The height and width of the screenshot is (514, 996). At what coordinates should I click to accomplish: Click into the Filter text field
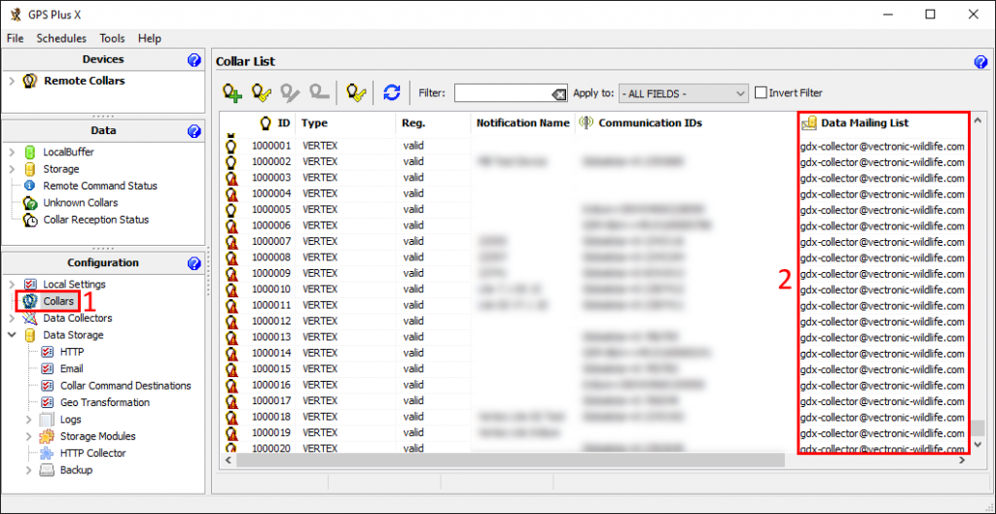point(501,93)
